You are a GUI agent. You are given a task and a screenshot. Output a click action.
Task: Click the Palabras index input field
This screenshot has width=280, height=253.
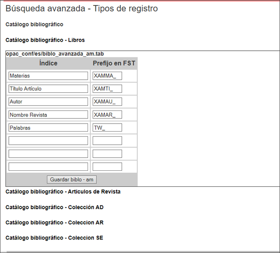point(48,128)
